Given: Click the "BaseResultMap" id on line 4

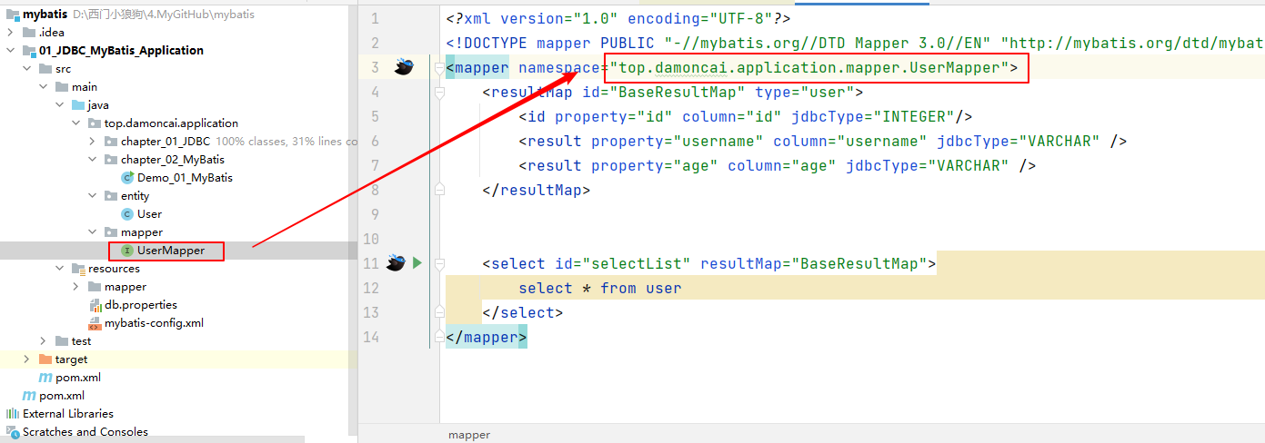Looking at the screenshot, I should pyautogui.click(x=678, y=92).
